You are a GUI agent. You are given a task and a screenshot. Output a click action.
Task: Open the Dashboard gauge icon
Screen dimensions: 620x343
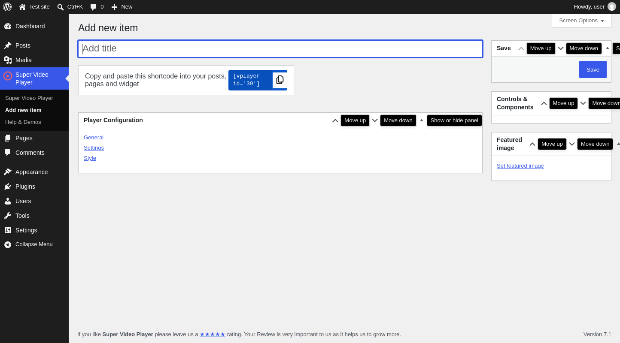point(8,26)
